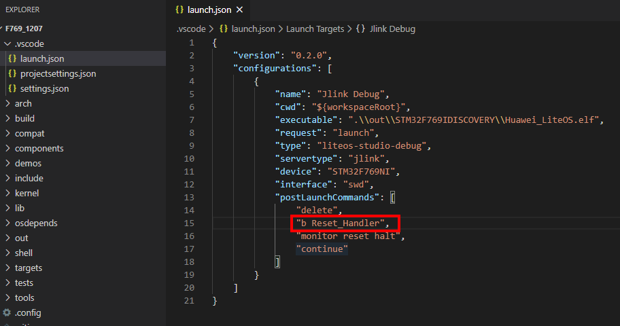Viewport: 620px width, 326px height.
Task: Click the gear icon beside .config
Action: tap(7, 312)
